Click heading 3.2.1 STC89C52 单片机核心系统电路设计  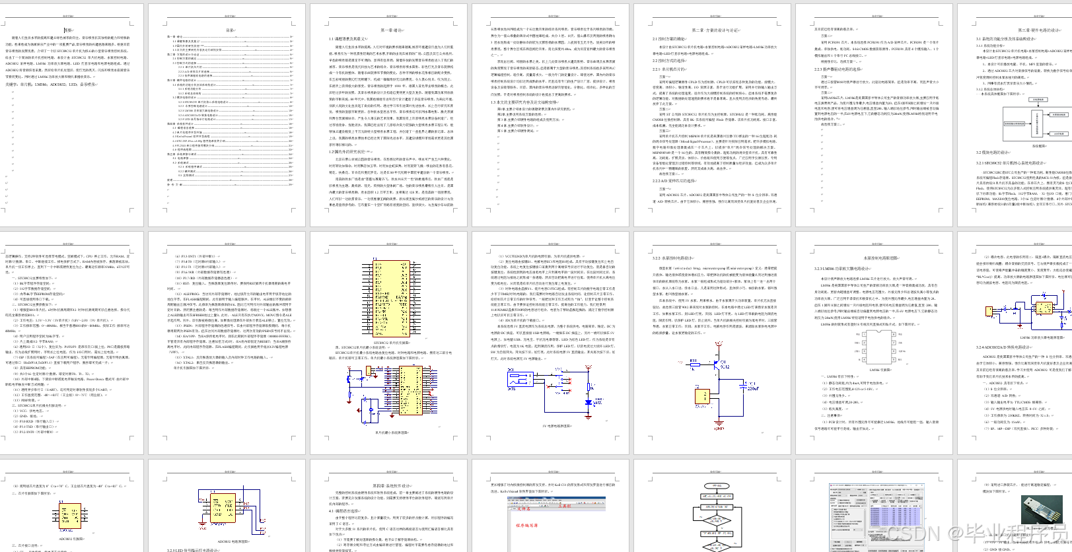1011,163
